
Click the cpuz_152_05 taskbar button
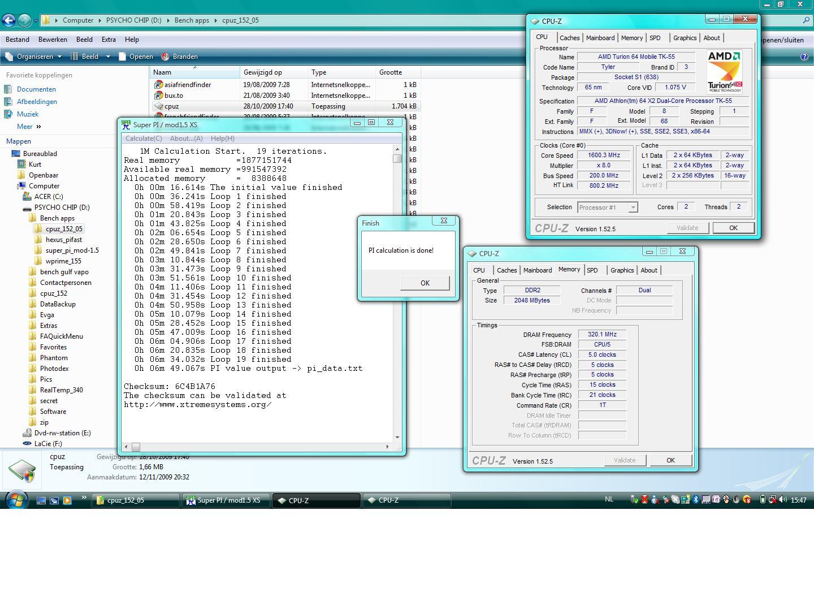pyautogui.click(x=136, y=500)
